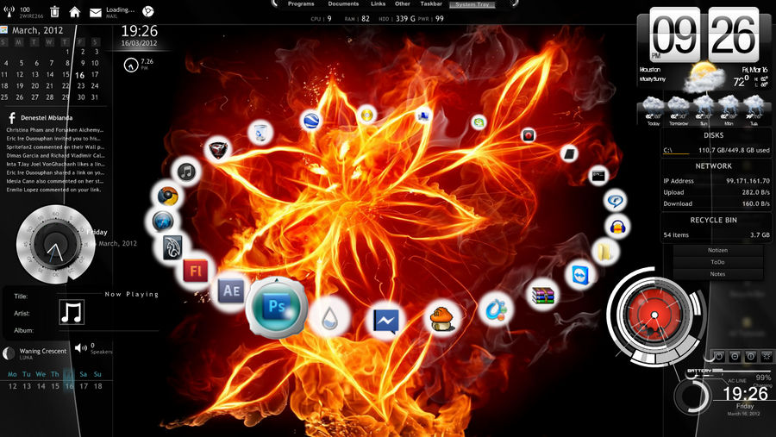
Task: Click the home icon in top bar
Action: [x=75, y=12]
